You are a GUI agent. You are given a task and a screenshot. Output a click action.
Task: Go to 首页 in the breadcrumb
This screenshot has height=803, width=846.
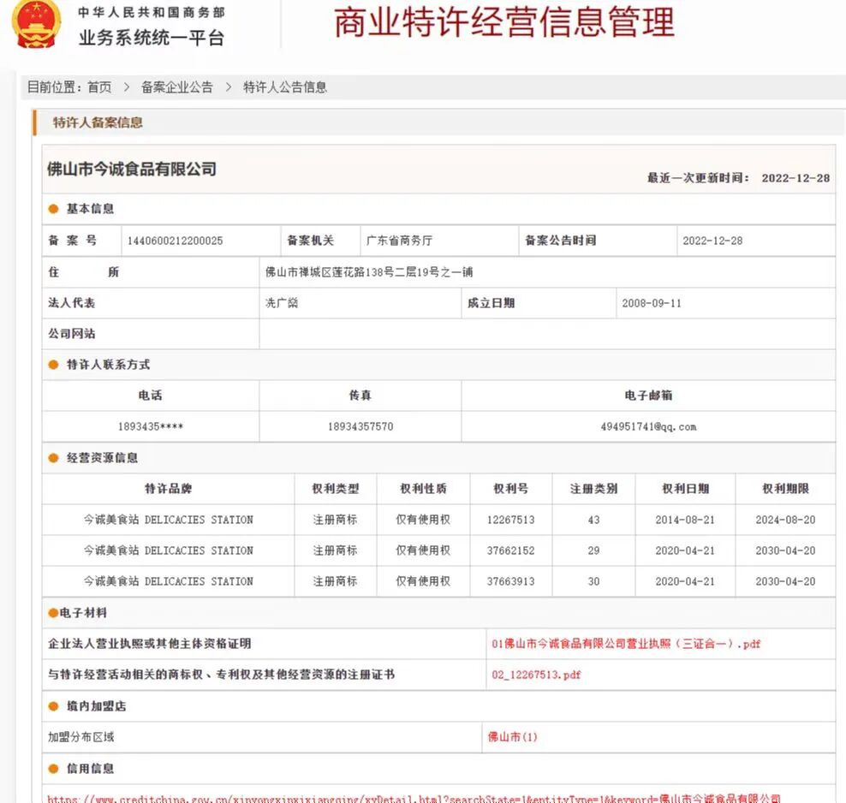[x=99, y=87]
